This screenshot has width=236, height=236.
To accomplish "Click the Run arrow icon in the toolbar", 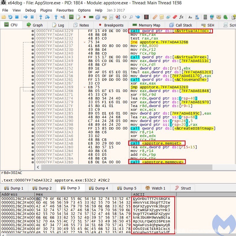I will click(25, 17).
